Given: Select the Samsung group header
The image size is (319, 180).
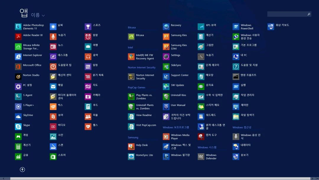Looking at the screenshot, I should (133, 137).
